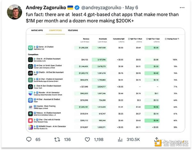The height and width of the screenshot is (150, 192).
Task: Click the WOMBO Dream app icon
Action: click(x=30, y=127)
